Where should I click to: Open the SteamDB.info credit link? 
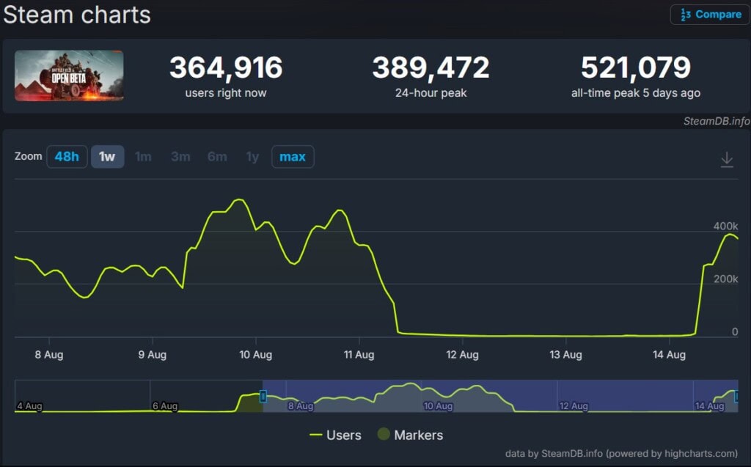tap(717, 121)
